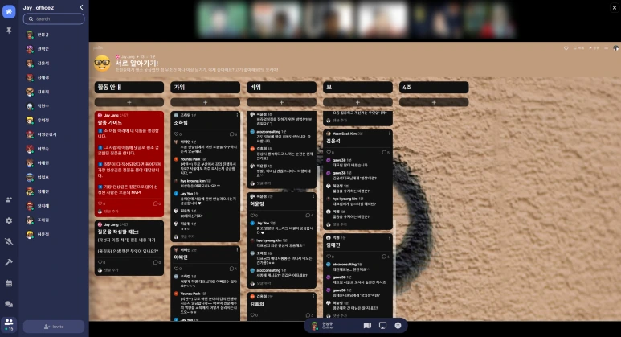Open comments icon on the 임태진 card
Screen dimensions: 621x337
click(x=386, y=257)
